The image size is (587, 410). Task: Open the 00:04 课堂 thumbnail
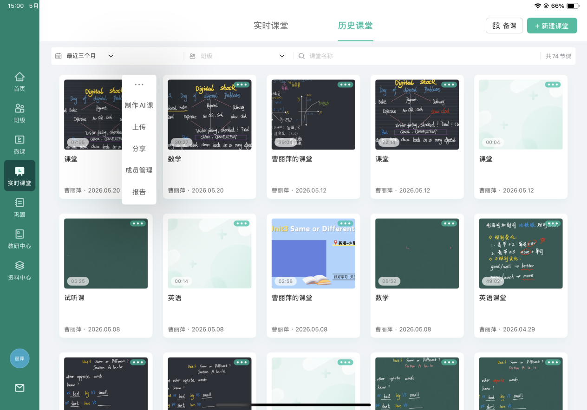tap(521, 115)
